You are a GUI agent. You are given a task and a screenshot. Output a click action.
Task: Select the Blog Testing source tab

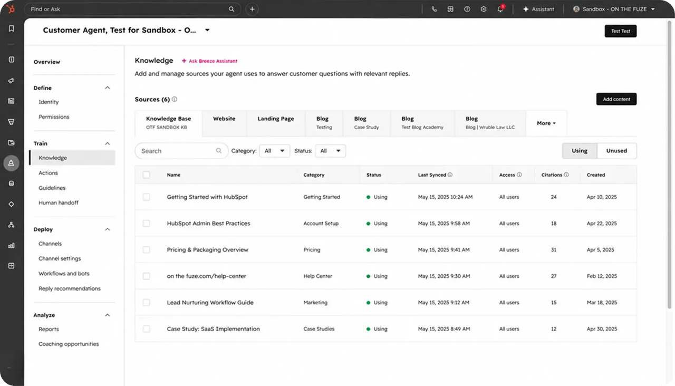coord(324,123)
